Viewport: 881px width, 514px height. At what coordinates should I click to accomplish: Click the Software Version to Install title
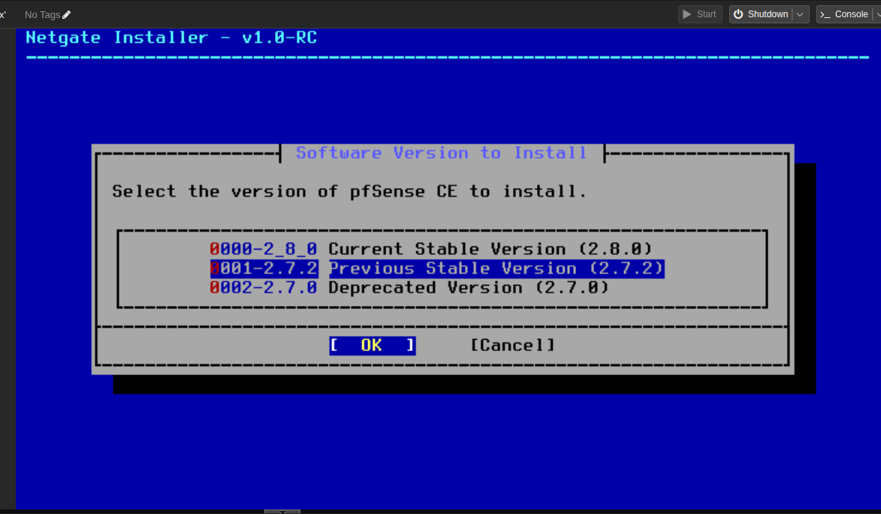(x=442, y=153)
